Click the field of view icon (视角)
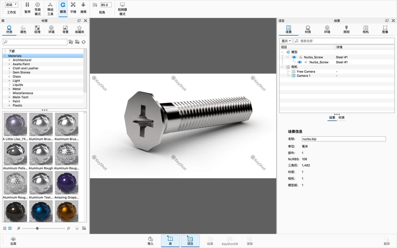The height and width of the screenshot is (248, 397). click(95, 5)
